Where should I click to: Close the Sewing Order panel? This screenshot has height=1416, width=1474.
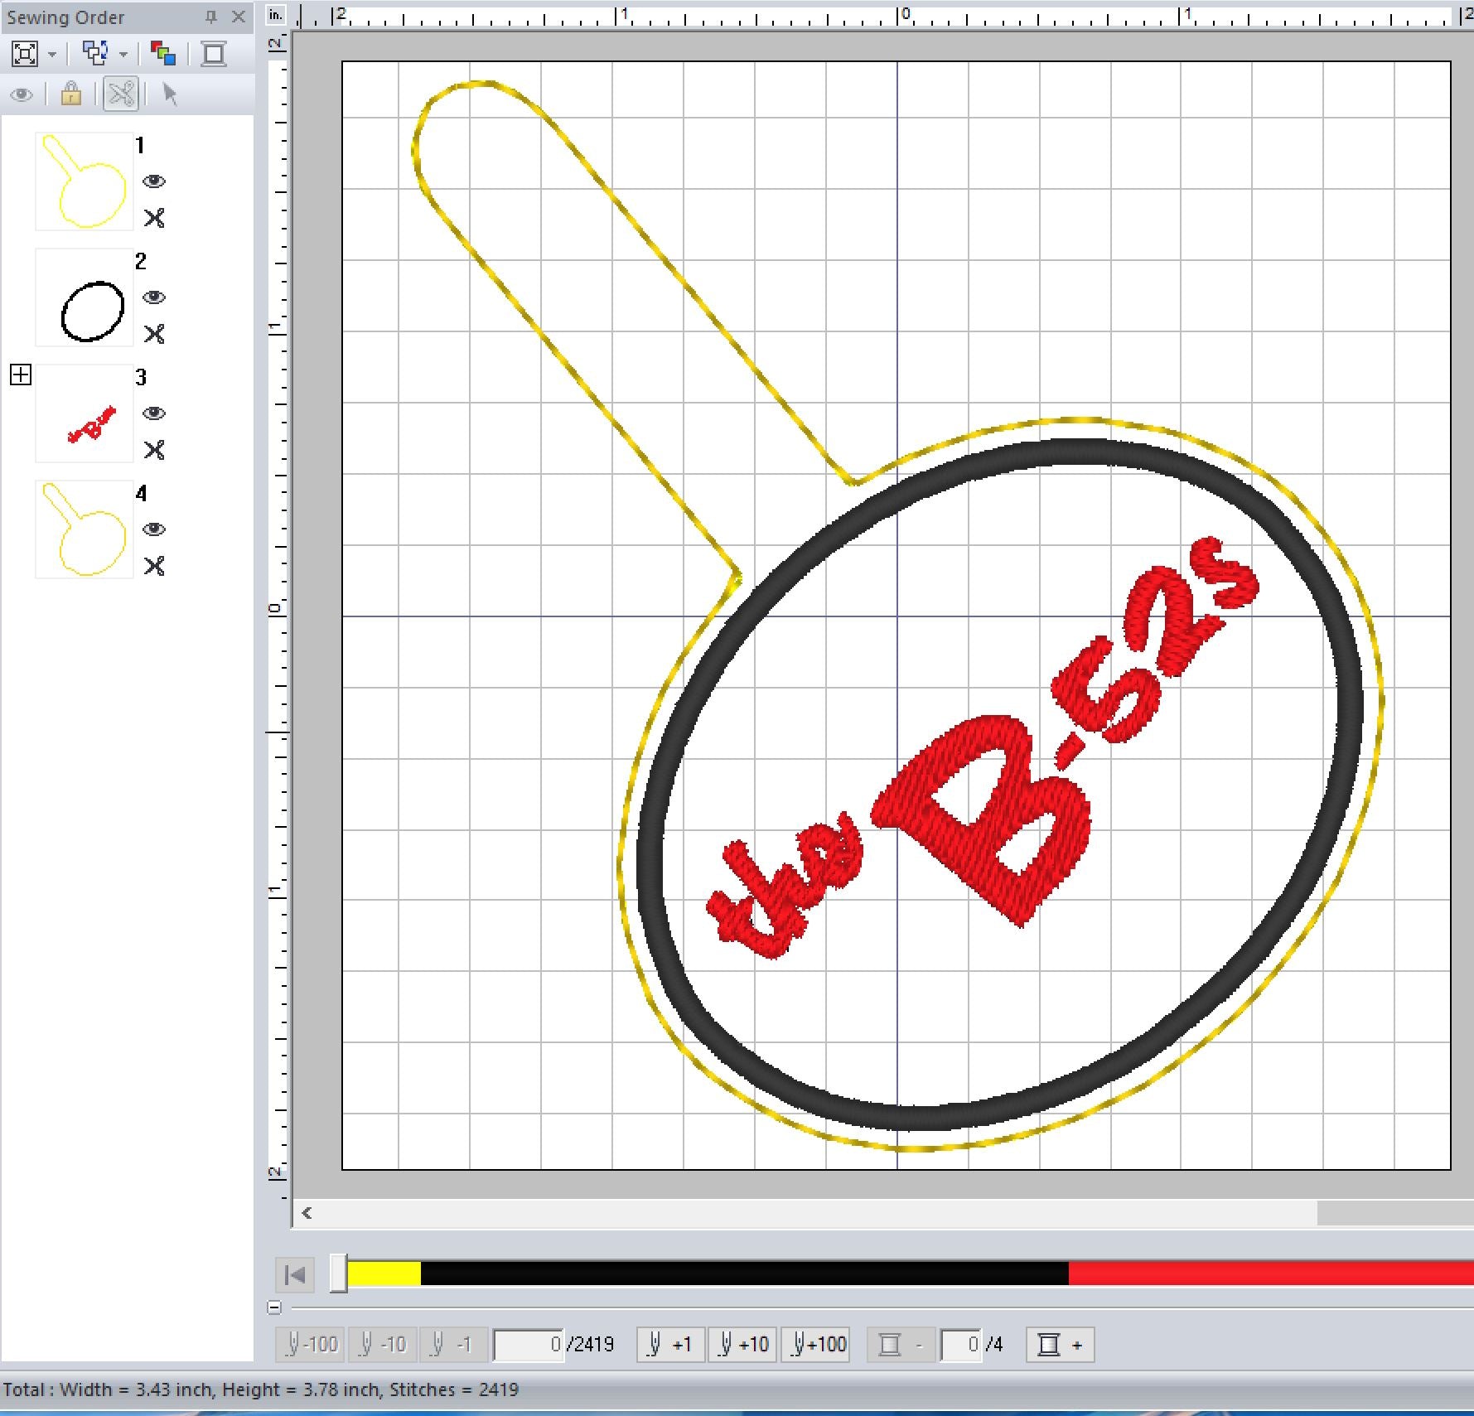(x=239, y=17)
